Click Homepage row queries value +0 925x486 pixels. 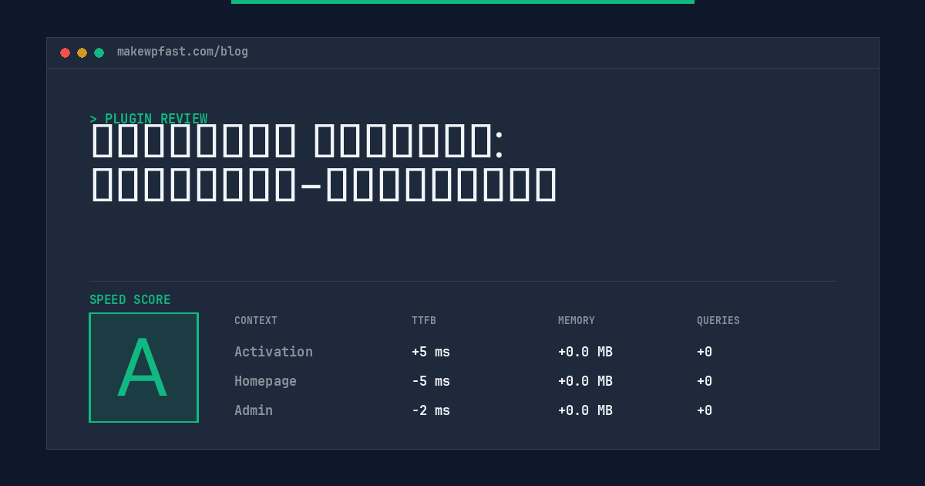pos(705,381)
